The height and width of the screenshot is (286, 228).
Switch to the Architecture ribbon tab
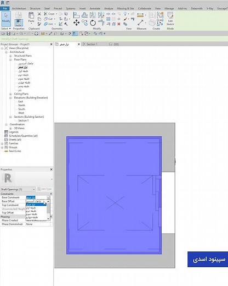click(x=19, y=8)
